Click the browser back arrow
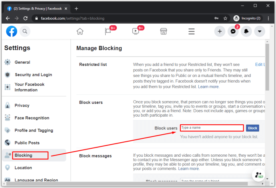The image size is (276, 188). 8,18
